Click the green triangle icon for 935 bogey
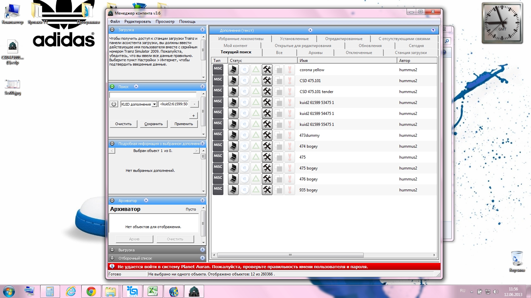The height and width of the screenshot is (298, 531). (256, 190)
